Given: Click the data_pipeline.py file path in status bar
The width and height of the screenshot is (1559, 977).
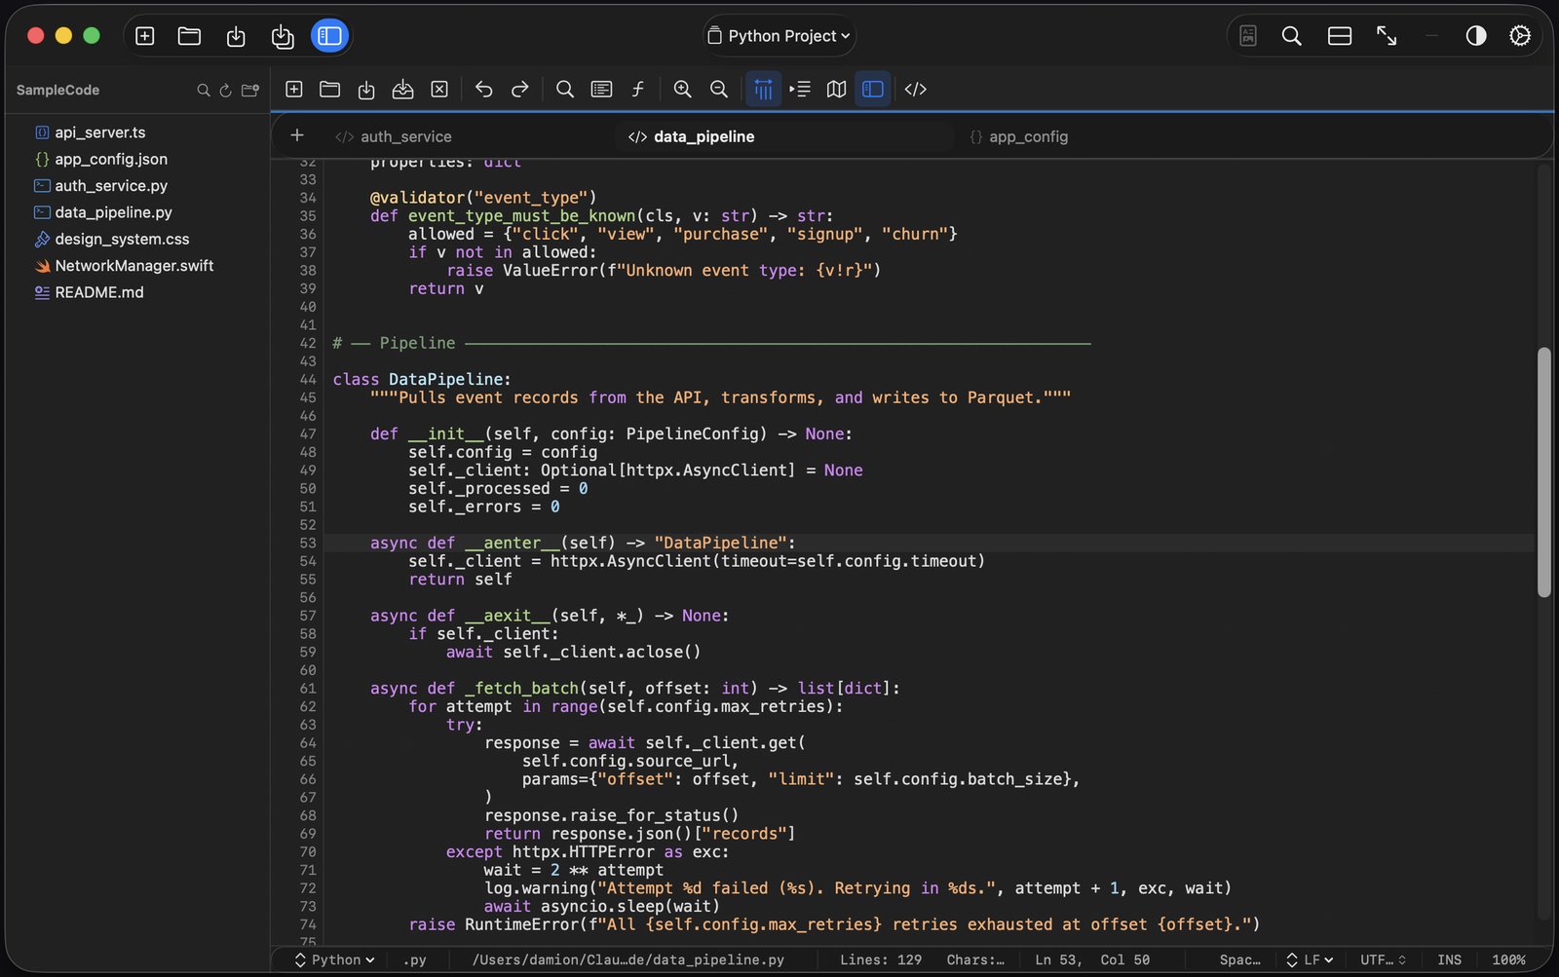Looking at the screenshot, I should pos(628,960).
